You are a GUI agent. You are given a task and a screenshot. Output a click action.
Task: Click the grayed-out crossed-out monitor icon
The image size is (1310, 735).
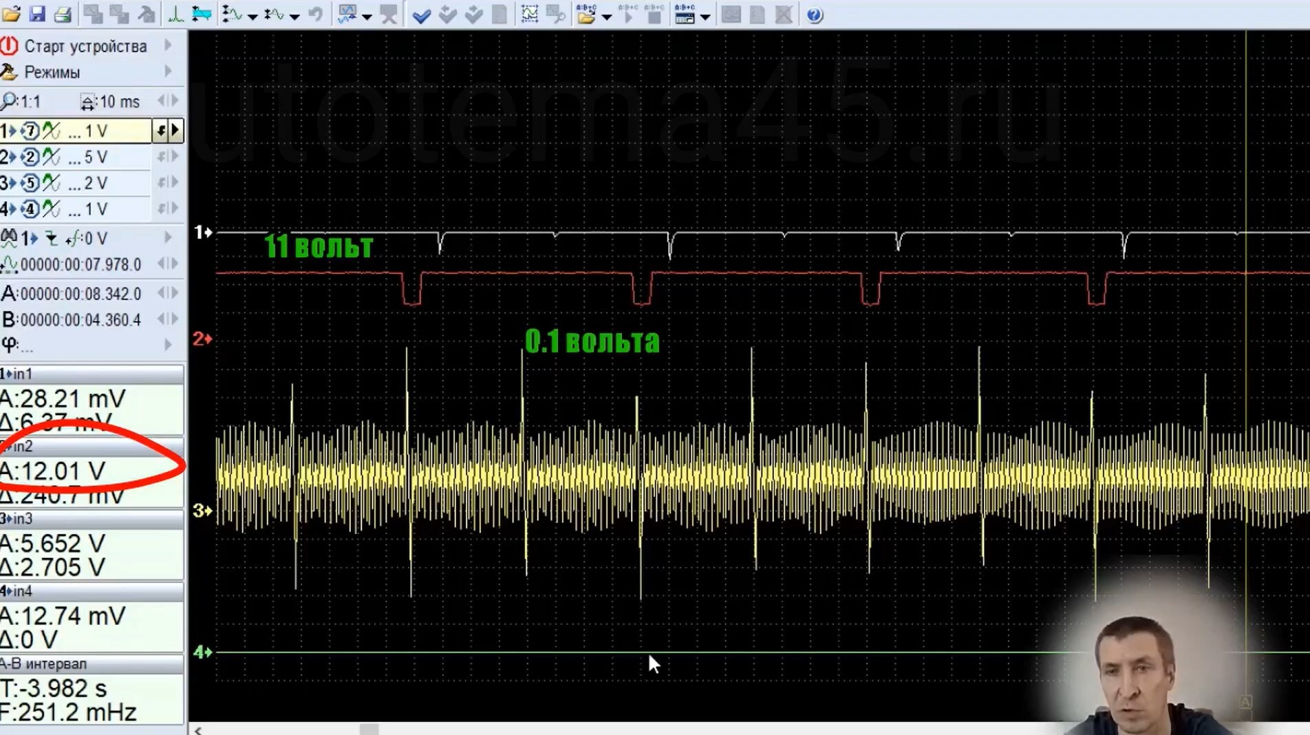click(x=389, y=14)
